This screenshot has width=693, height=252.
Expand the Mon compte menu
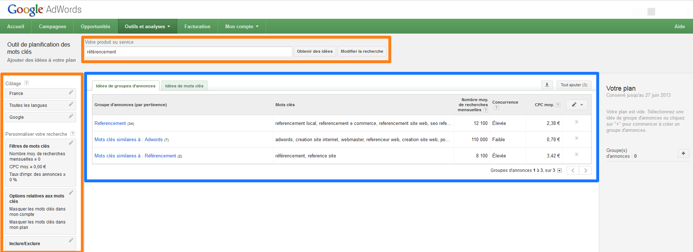tap(242, 26)
